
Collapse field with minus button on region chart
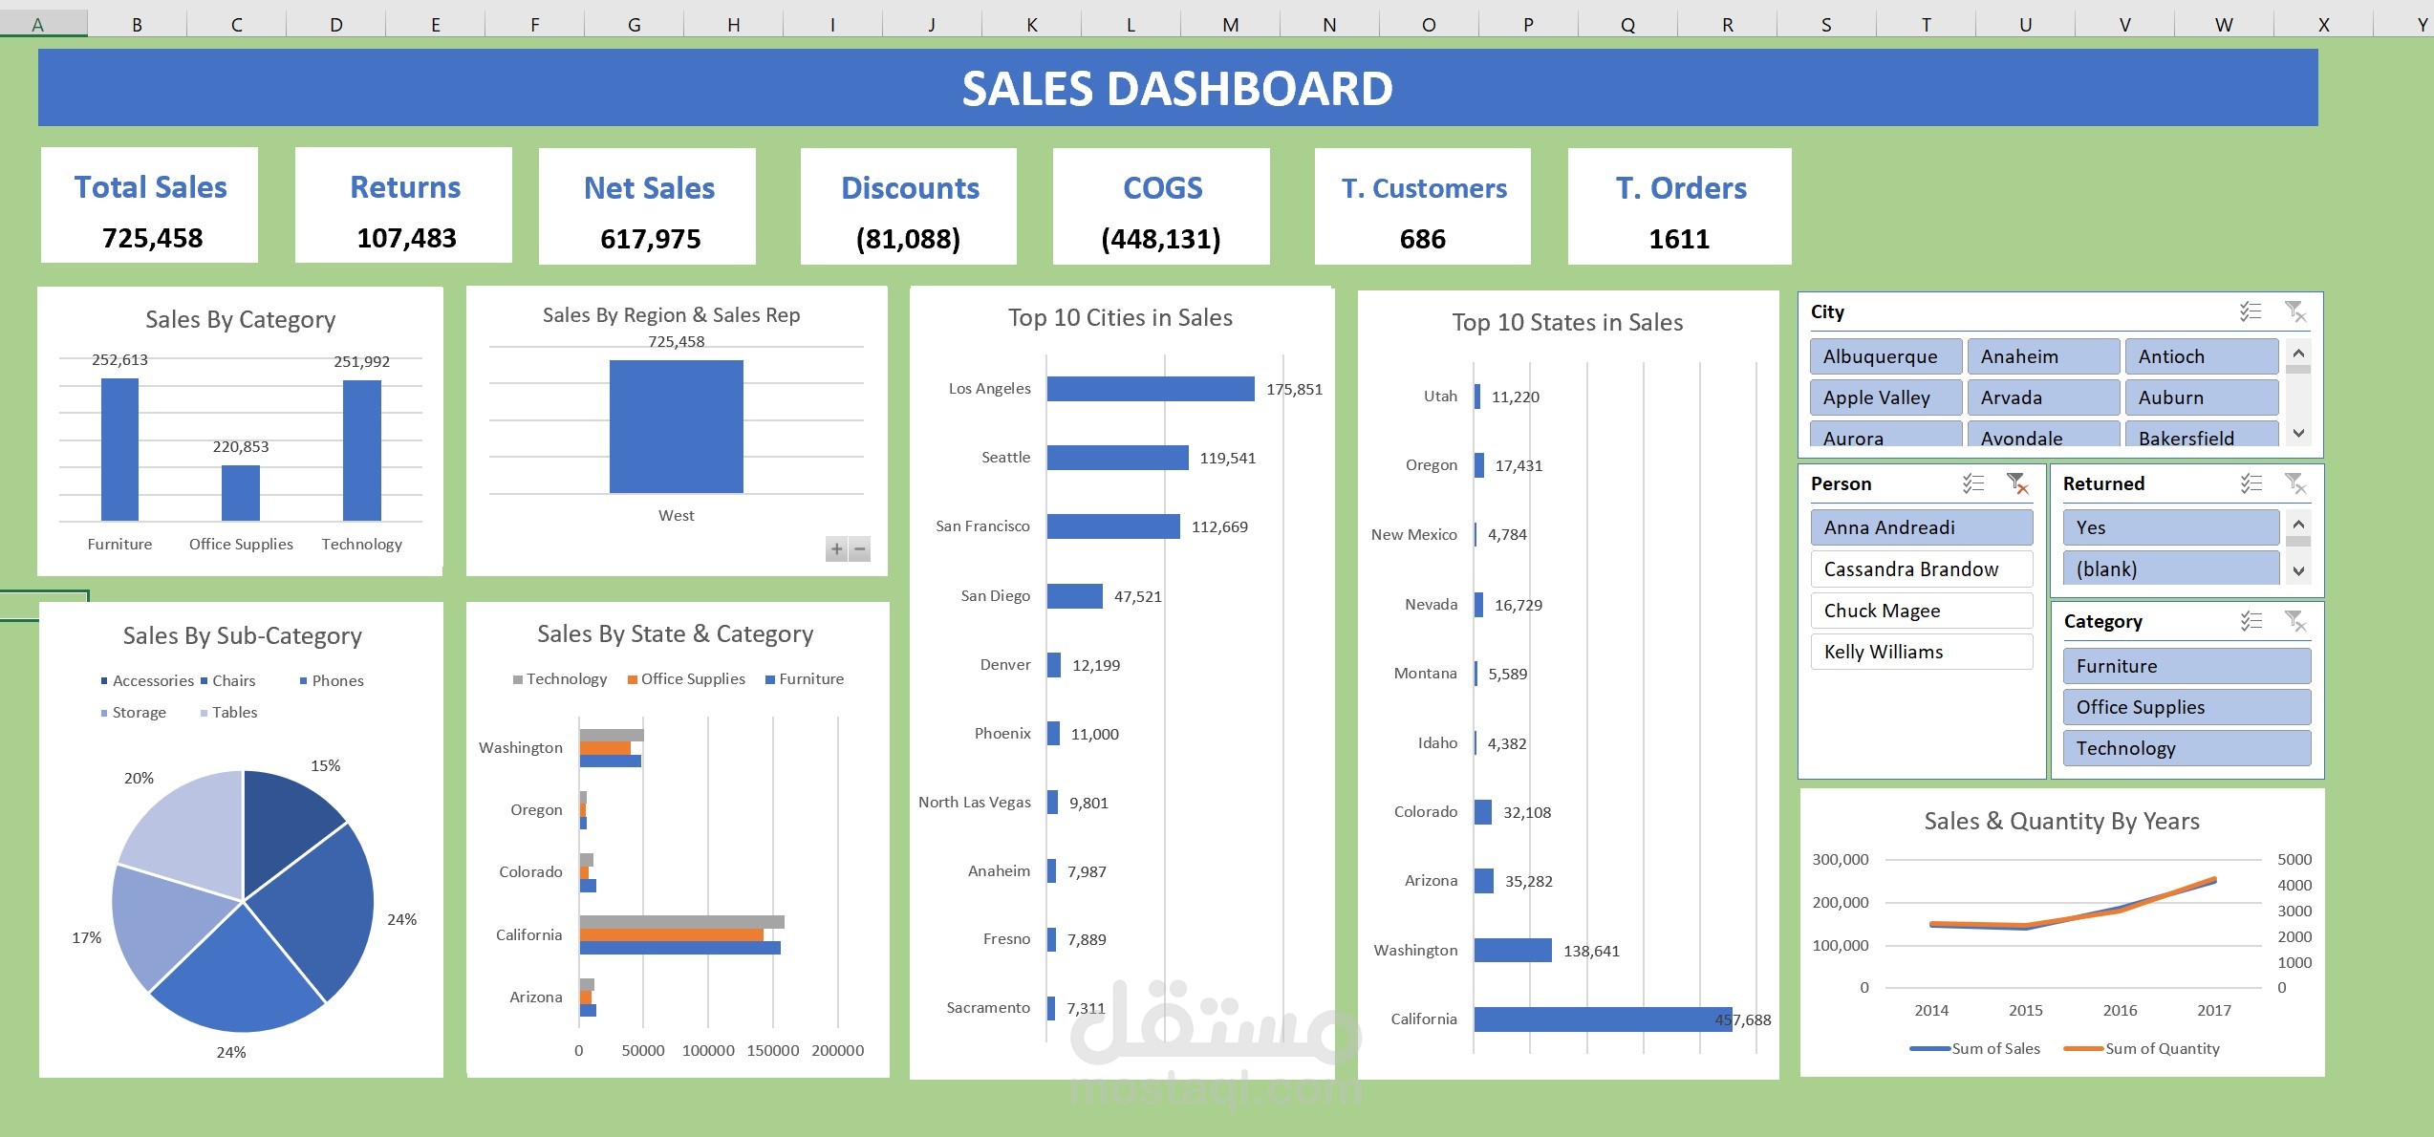pos(860,549)
